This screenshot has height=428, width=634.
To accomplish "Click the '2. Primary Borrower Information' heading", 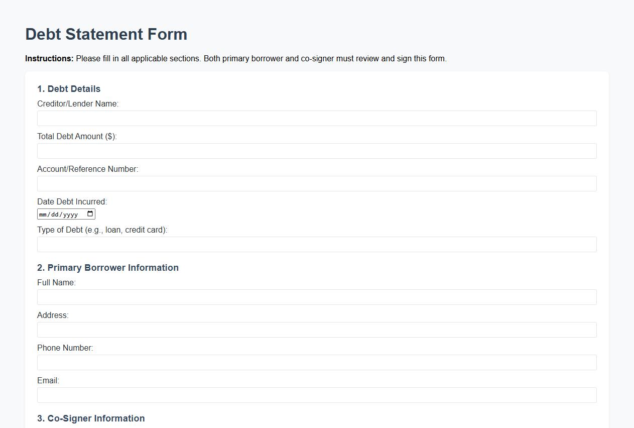I will pyautogui.click(x=108, y=267).
